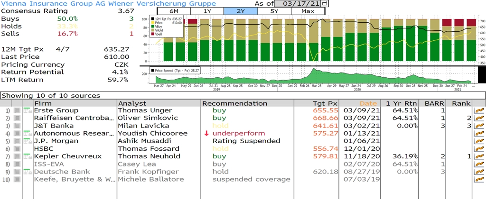Show the recommendation chart for ISS-EVA row
Image resolution: width=486 pixels, height=201 pixels.
(x=479, y=164)
